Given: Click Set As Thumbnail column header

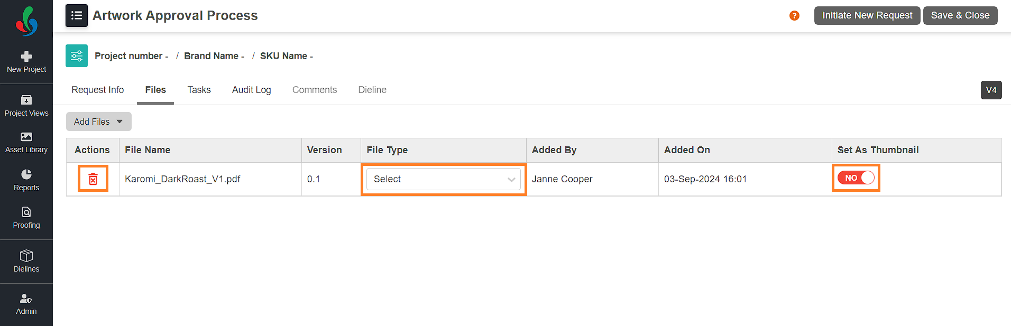Looking at the screenshot, I should 878,150.
